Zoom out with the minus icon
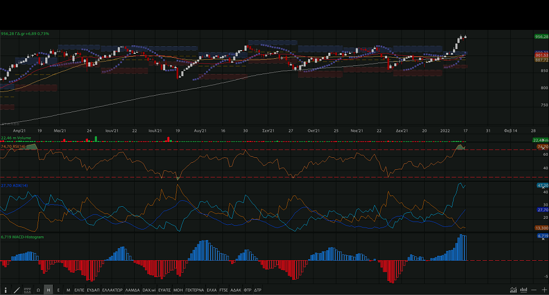 click(x=534, y=290)
